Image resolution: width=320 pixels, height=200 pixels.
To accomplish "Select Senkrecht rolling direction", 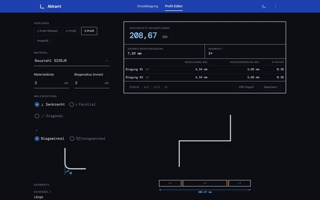I will pyautogui.click(x=37, y=104).
